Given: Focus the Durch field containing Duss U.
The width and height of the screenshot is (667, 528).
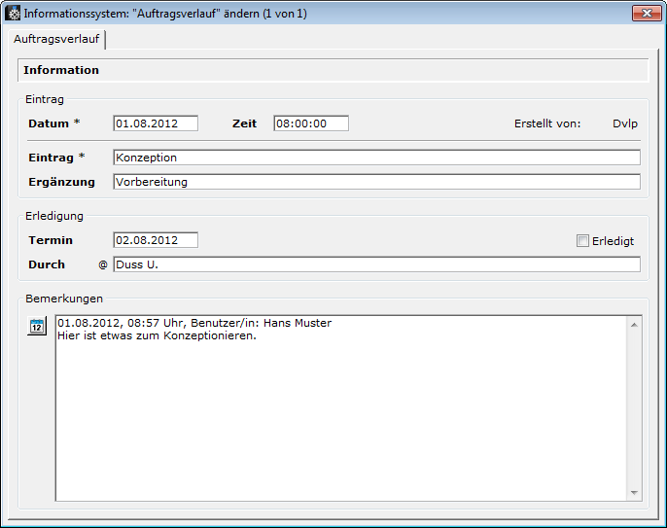Looking at the screenshot, I should tap(376, 264).
